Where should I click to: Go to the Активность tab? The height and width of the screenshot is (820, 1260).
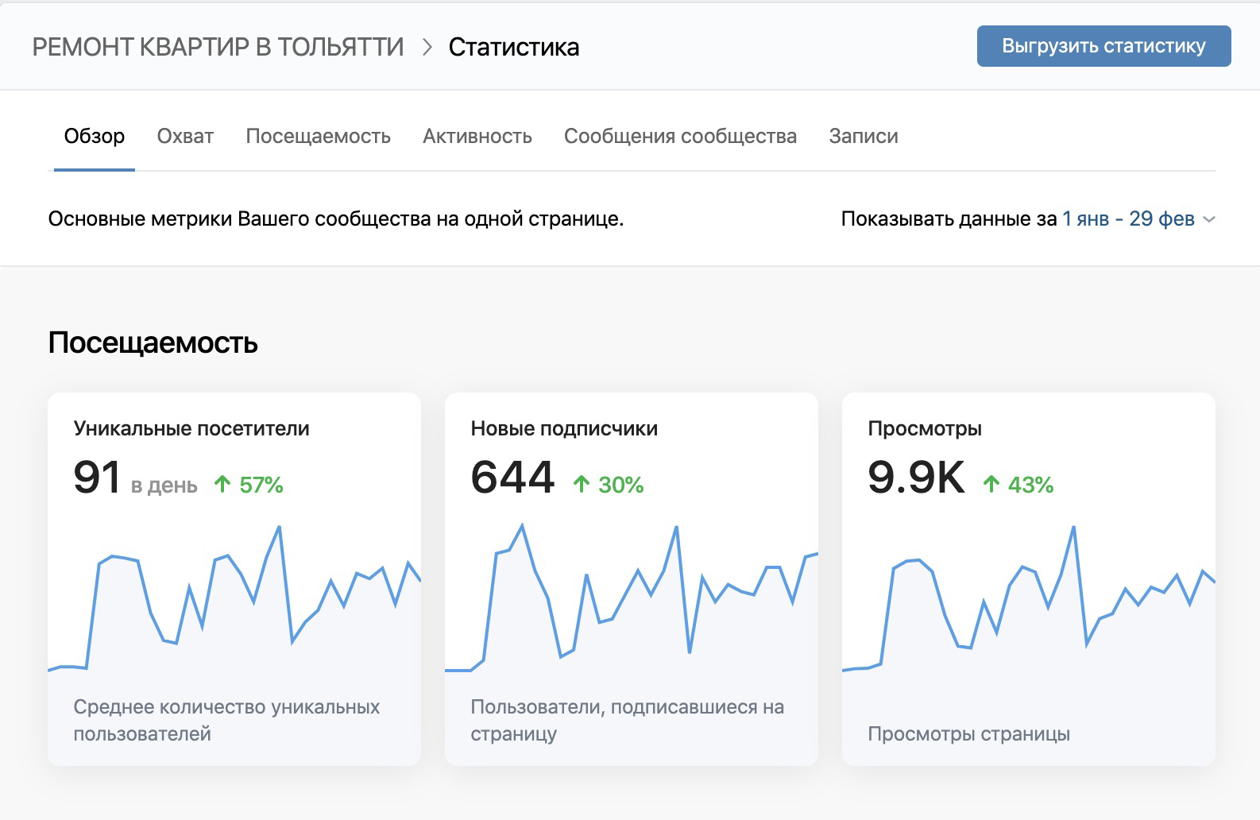tap(477, 136)
